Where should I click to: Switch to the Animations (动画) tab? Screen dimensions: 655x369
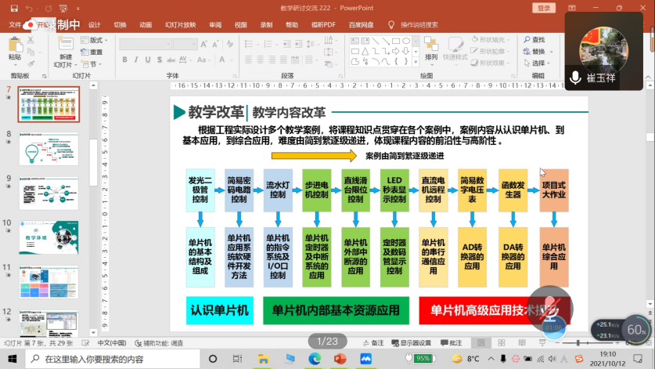click(146, 24)
